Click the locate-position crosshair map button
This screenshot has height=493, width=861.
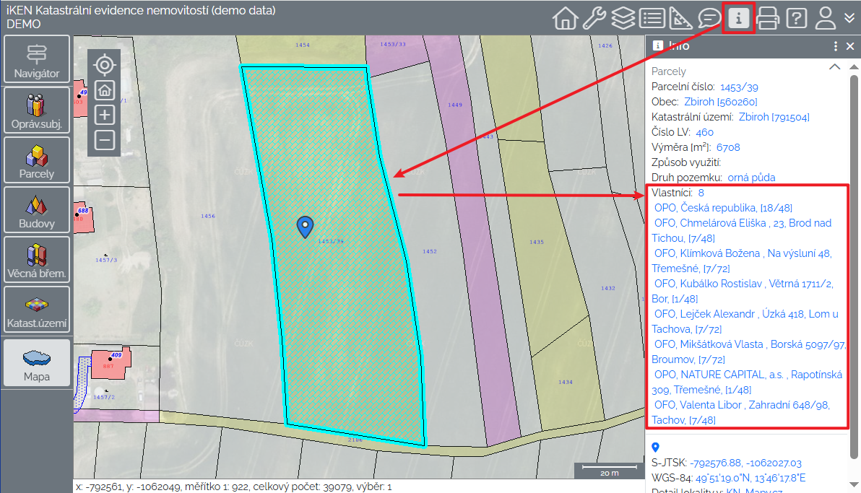pyautogui.click(x=105, y=65)
